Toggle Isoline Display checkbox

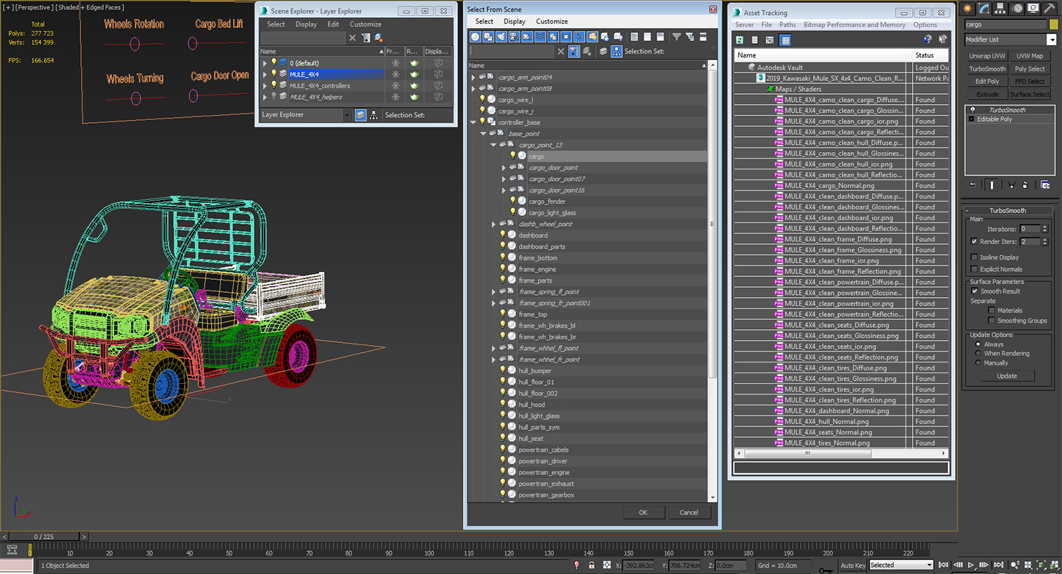click(974, 257)
